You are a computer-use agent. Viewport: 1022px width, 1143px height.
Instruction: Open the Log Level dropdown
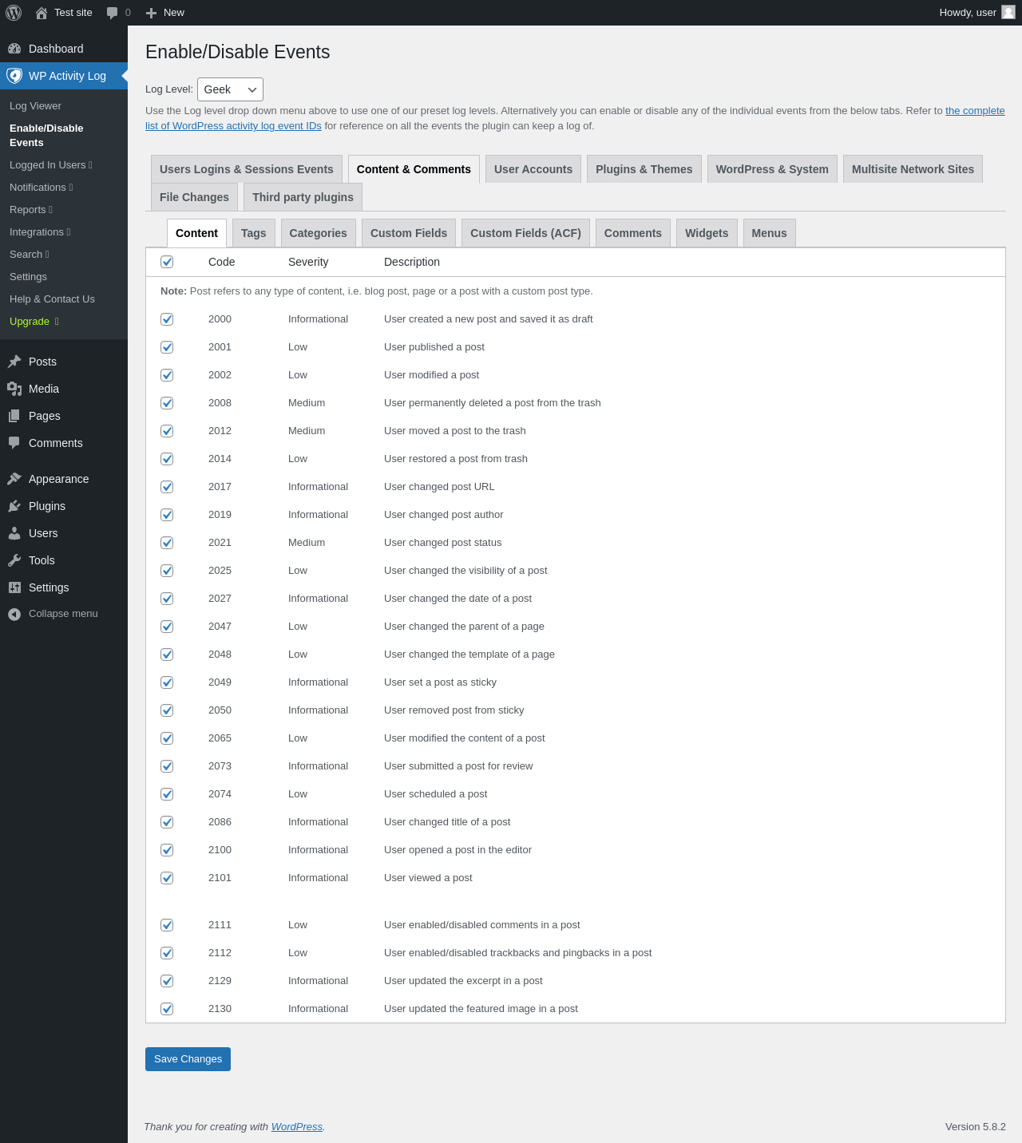230,89
